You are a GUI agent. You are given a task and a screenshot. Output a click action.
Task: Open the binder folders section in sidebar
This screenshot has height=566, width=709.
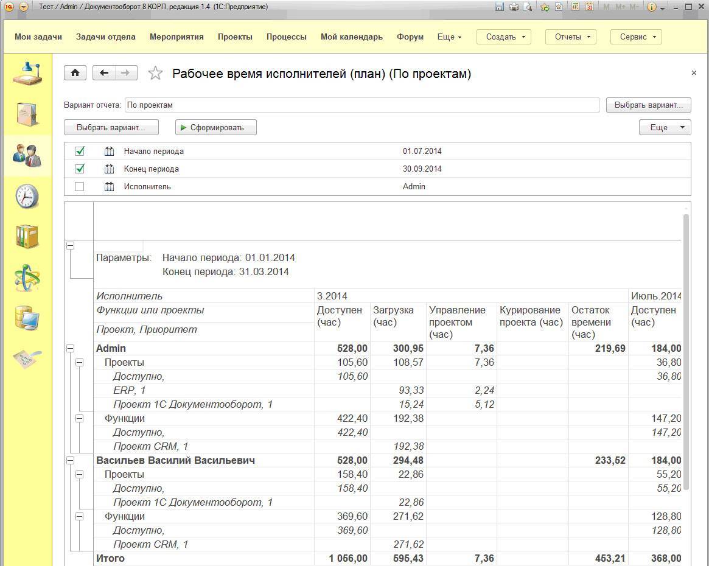coord(27,237)
